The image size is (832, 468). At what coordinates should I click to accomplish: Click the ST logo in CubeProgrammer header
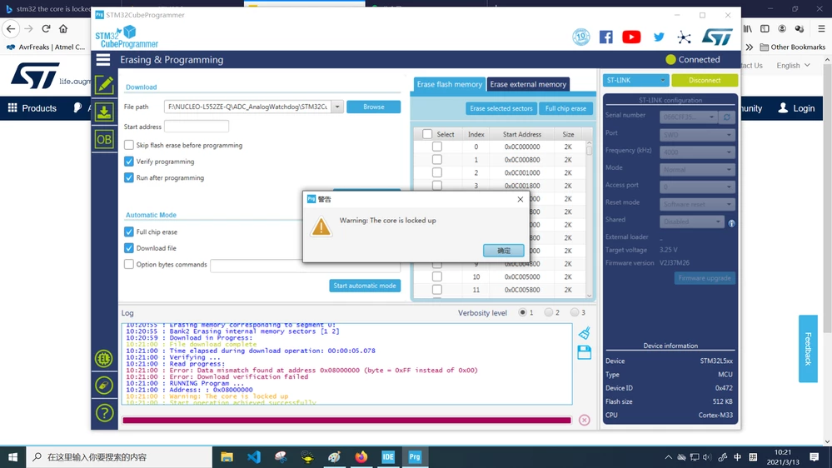[717, 37]
